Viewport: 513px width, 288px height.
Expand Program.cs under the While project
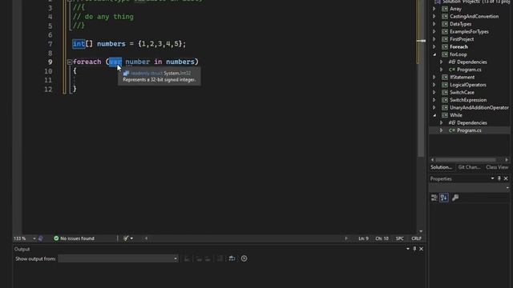(441, 130)
